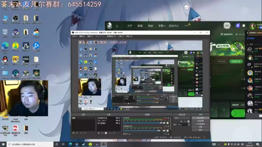Image resolution: width=262 pixels, height=147 pixels.
Task: Add a scene transition in OBS
Action: [181, 121]
